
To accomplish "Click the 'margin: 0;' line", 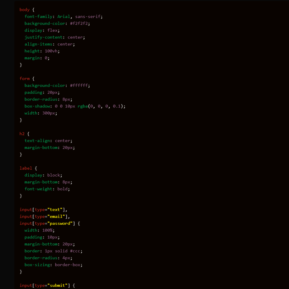I will coord(37,58).
